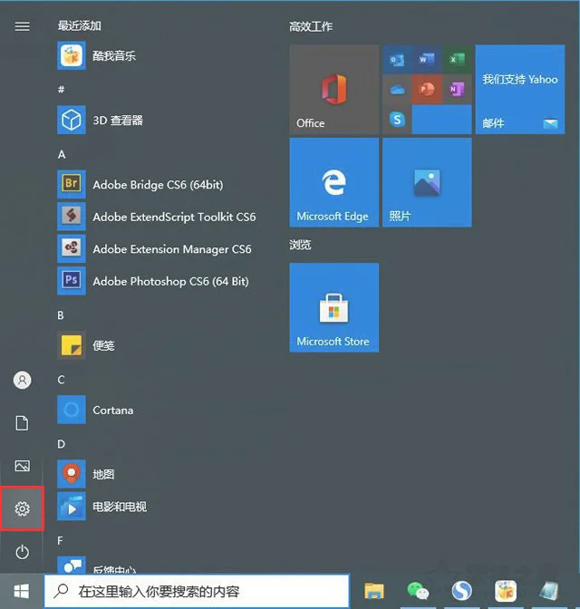The height and width of the screenshot is (609, 580).
Task: Open WeChat on the taskbar
Action: click(418, 592)
